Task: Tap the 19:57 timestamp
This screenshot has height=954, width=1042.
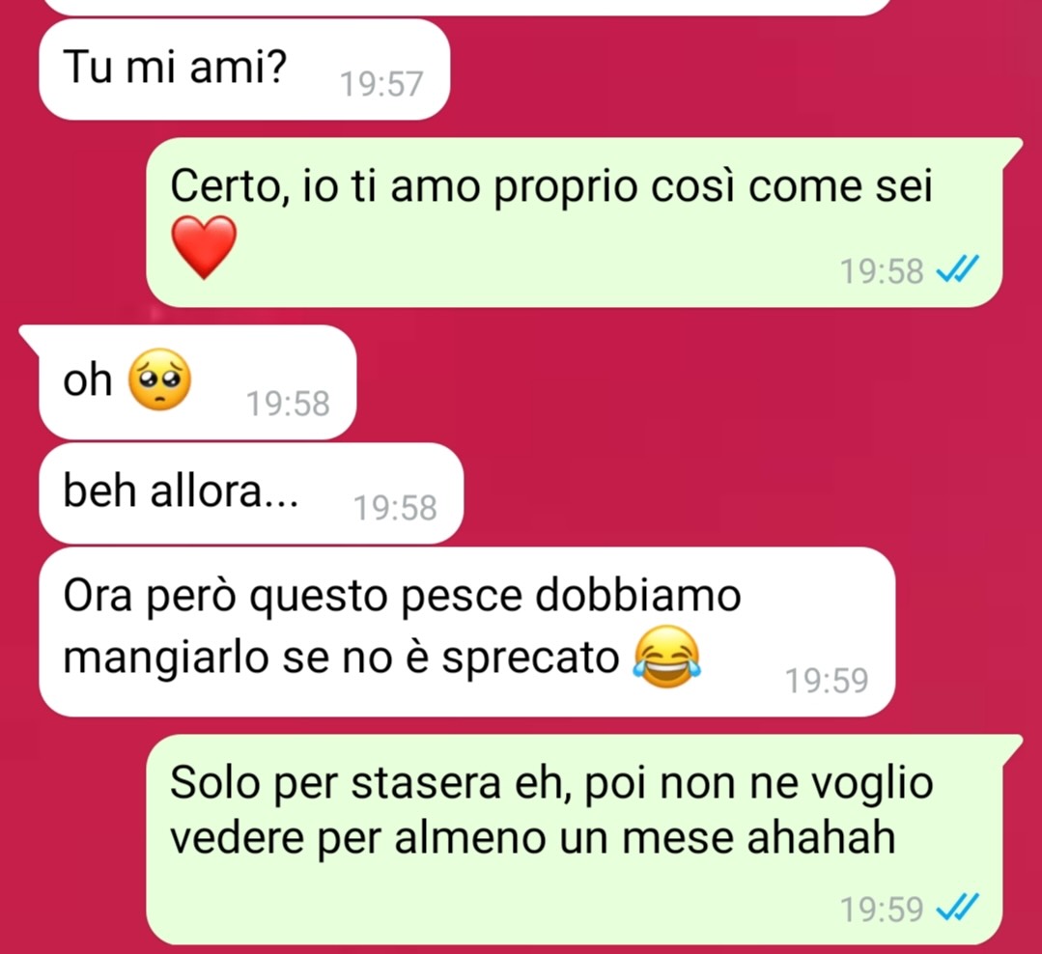Action: pos(381,84)
